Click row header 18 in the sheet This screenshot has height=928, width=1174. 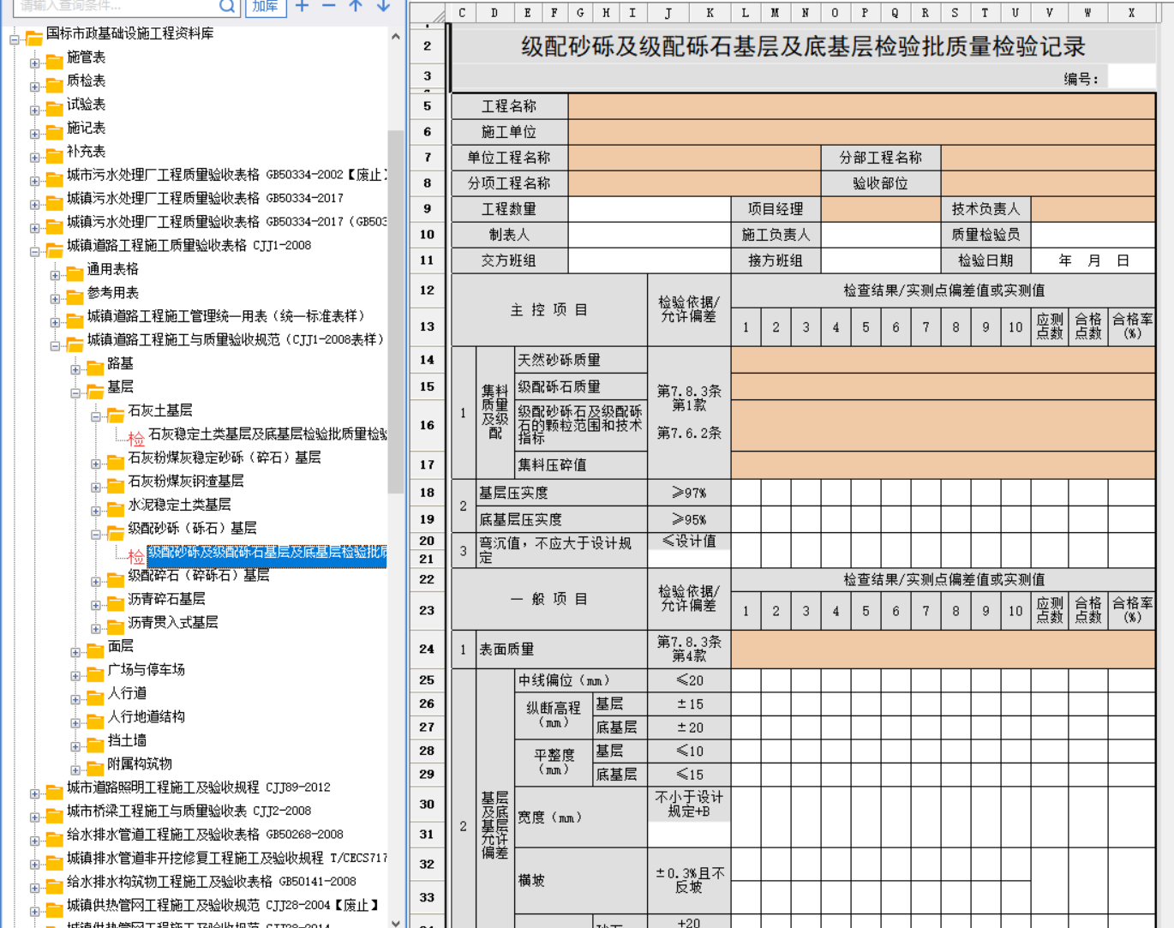[x=427, y=493]
